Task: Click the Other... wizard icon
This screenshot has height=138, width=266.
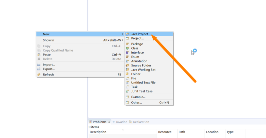Action: tap(127, 102)
